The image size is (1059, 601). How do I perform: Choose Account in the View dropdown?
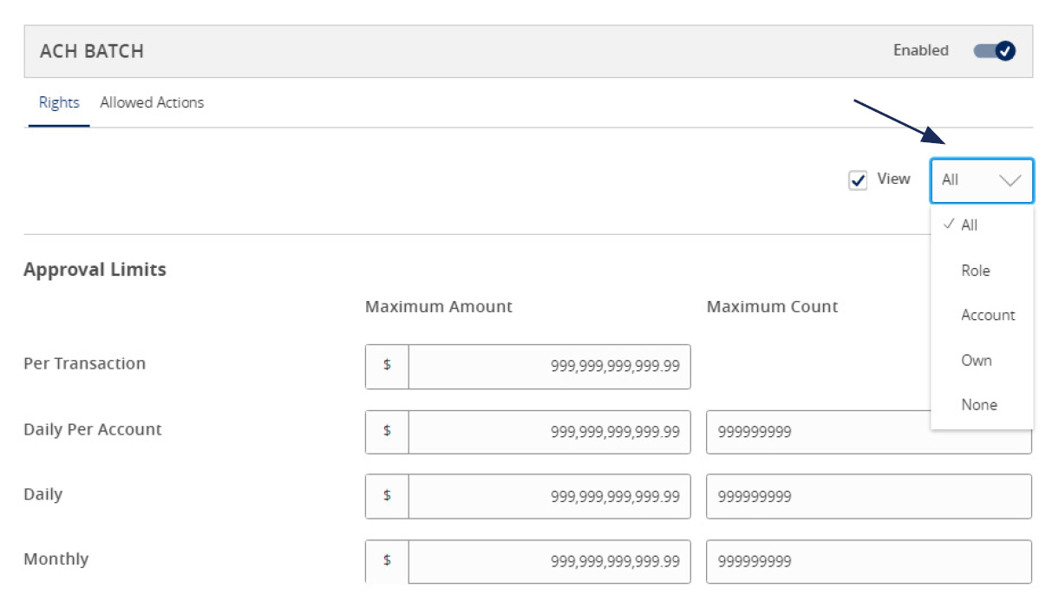coord(988,315)
